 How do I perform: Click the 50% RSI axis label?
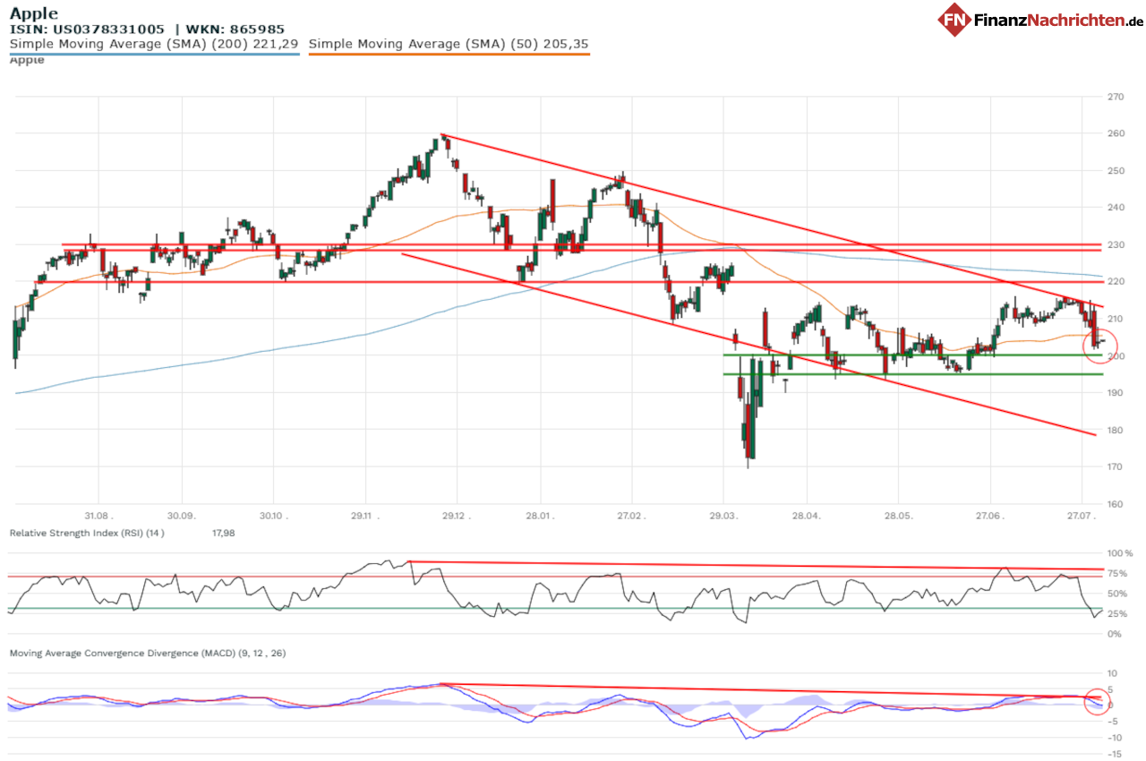coord(1118,594)
